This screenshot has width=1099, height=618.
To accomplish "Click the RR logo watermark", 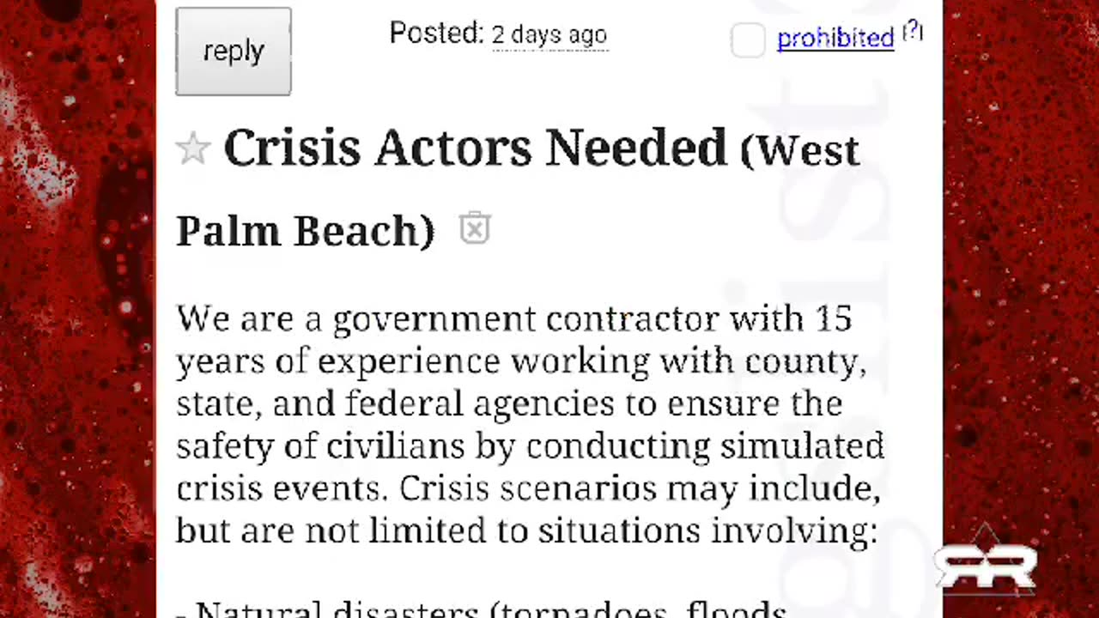I will click(986, 566).
